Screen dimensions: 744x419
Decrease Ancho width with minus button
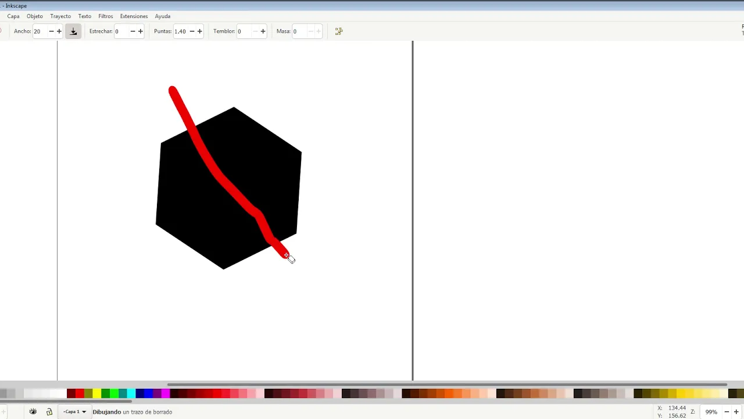(x=51, y=31)
